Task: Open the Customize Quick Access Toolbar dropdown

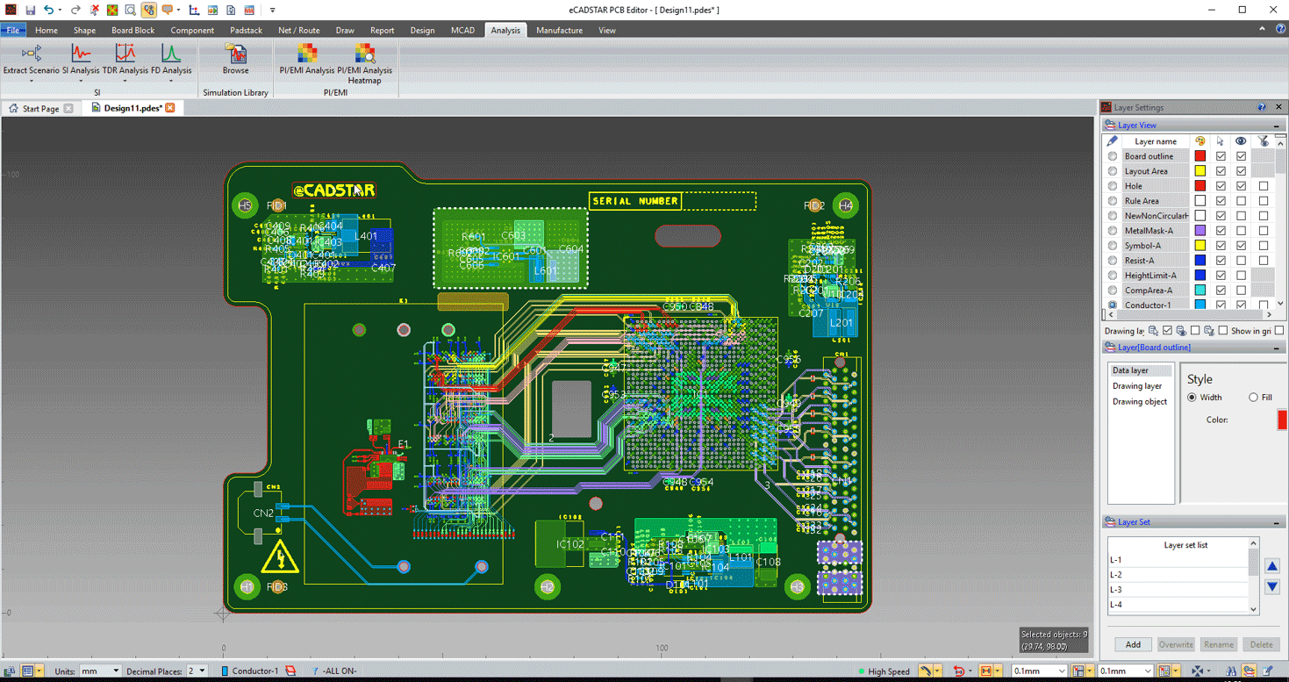Action: 273,10
